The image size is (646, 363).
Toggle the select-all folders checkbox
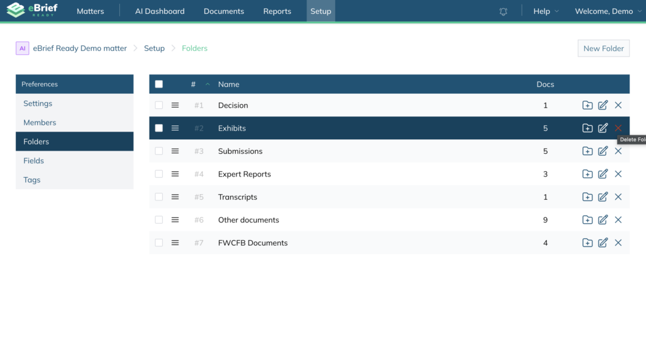point(158,84)
